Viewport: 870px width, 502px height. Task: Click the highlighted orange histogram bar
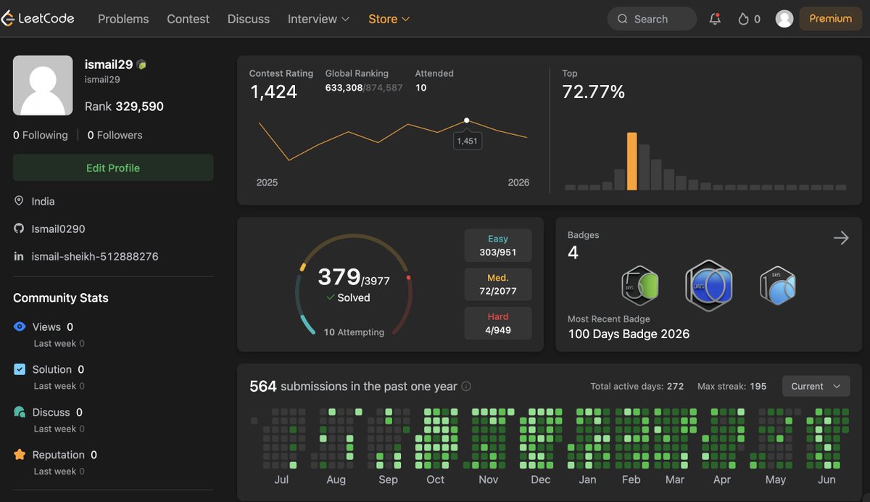click(x=632, y=161)
